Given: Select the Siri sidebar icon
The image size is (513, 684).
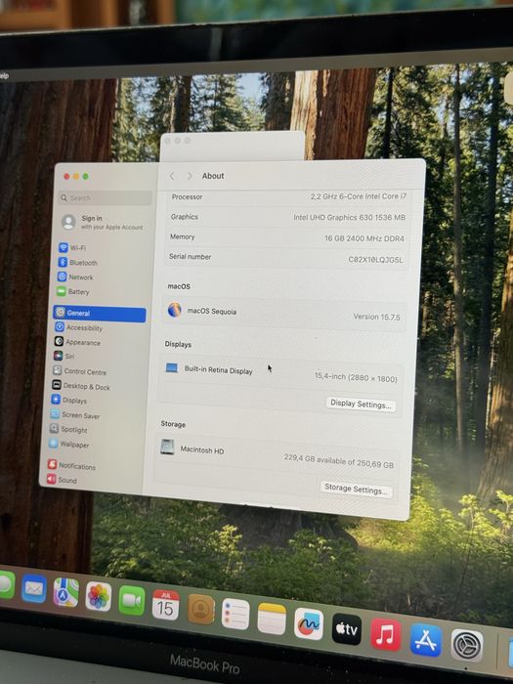Looking at the screenshot, I should tap(58, 356).
